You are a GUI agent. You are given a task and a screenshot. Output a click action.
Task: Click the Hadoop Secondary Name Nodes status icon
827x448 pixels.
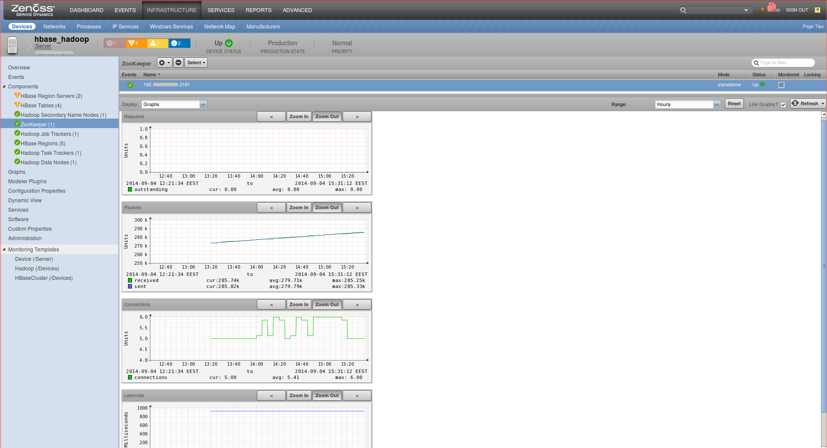click(x=17, y=114)
